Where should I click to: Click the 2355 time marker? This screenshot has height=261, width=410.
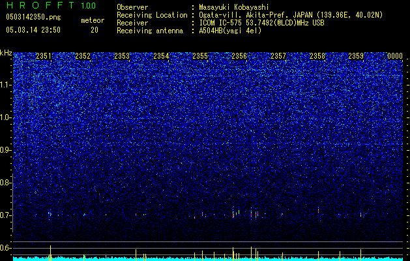200,56
